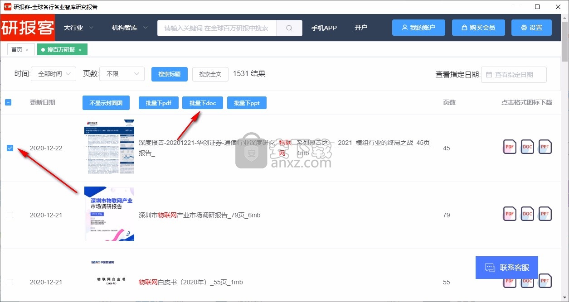Close the 首页 tab
The image size is (569, 302).
pyautogui.click(x=27, y=50)
